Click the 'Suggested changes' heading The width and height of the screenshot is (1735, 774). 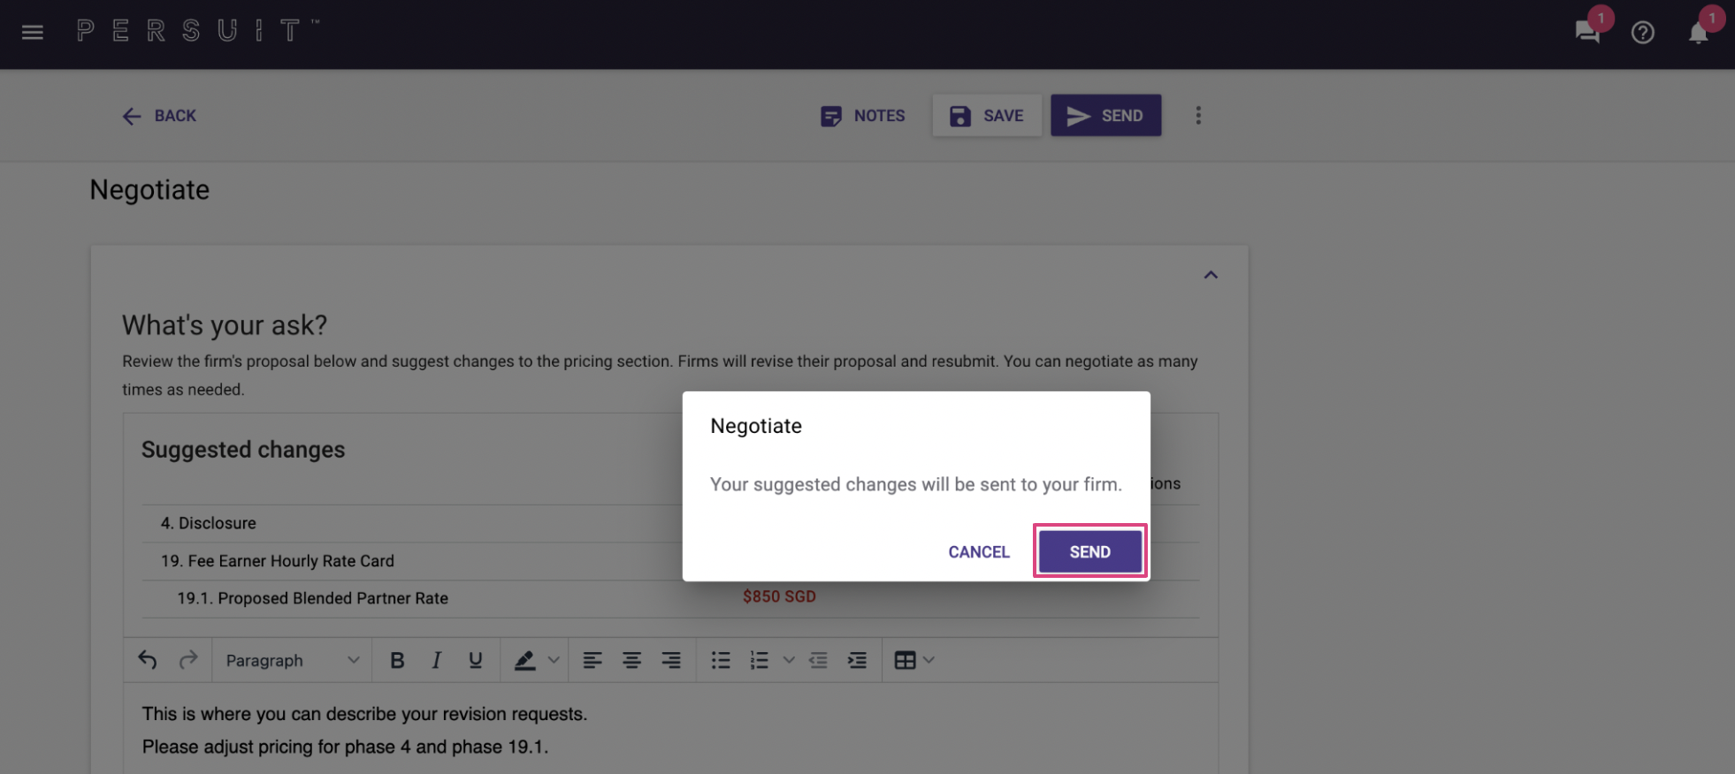pyautogui.click(x=243, y=450)
